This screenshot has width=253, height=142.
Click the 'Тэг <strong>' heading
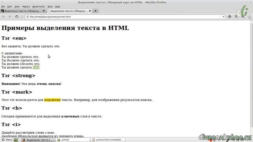pos(19,76)
